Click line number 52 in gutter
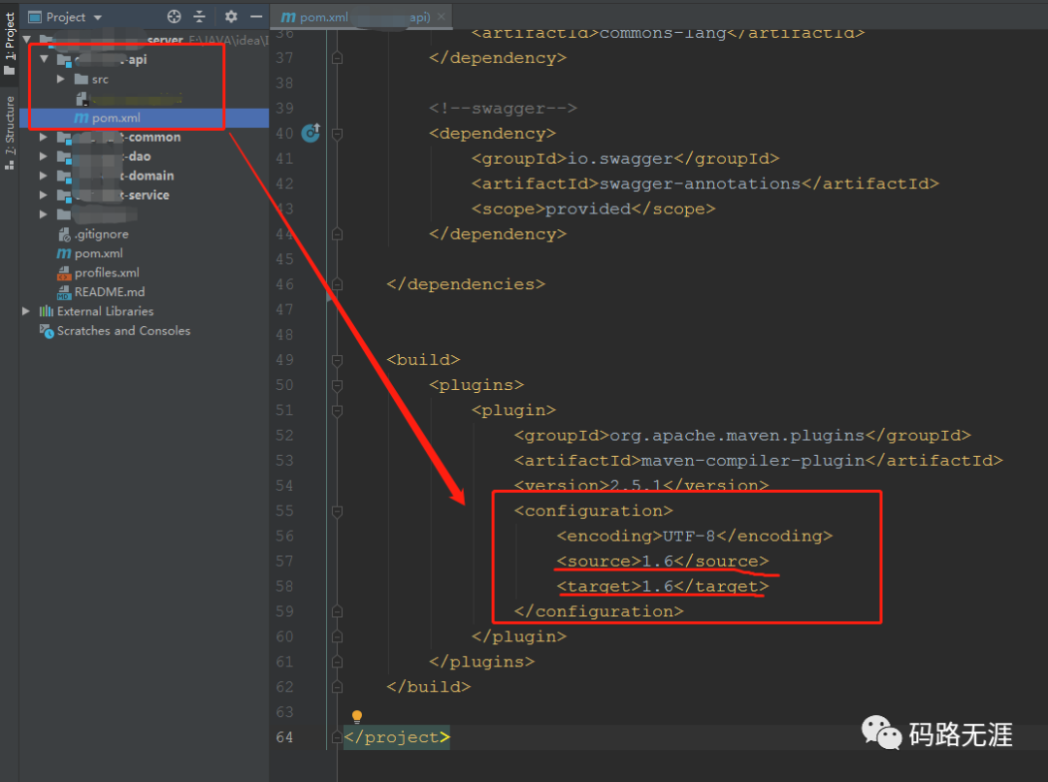This screenshot has width=1048, height=782. pos(284,436)
